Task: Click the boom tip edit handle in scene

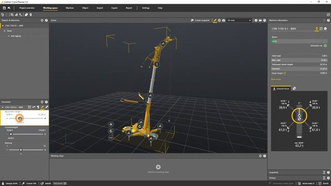Action: click(x=163, y=43)
